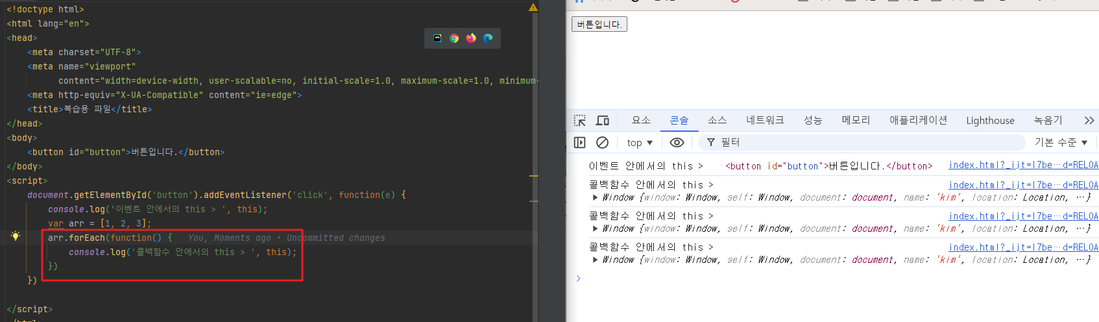Viewport: 1099px width, 322px height.
Task: Open the Lighthouse tab
Action: [x=990, y=120]
